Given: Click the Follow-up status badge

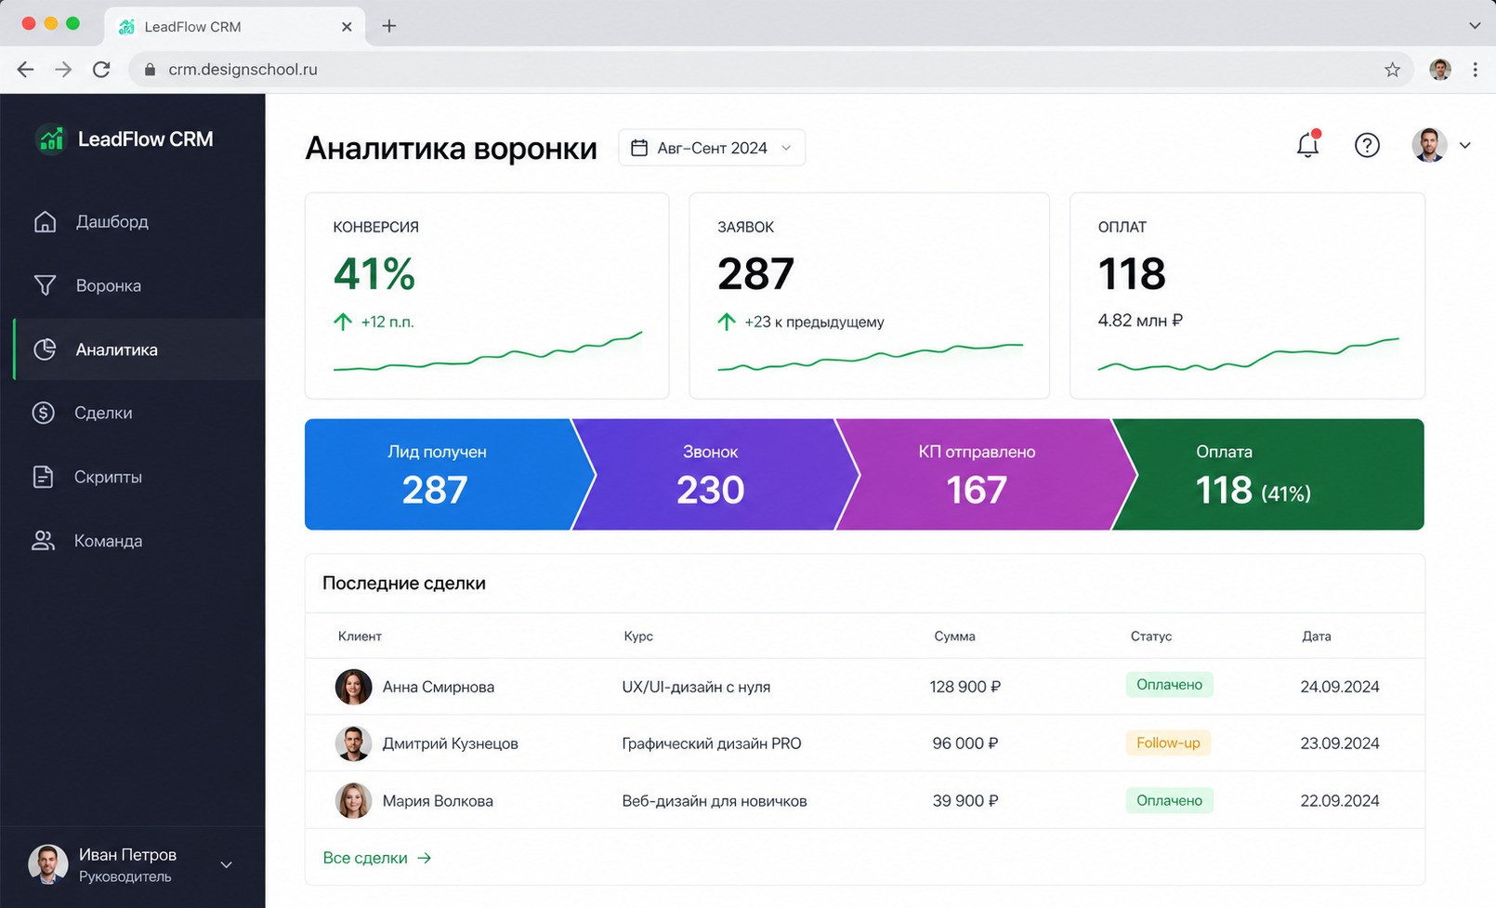Looking at the screenshot, I should (x=1168, y=743).
